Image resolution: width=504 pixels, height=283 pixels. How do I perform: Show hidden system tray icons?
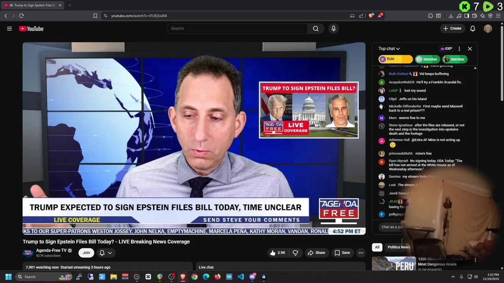[453, 277]
